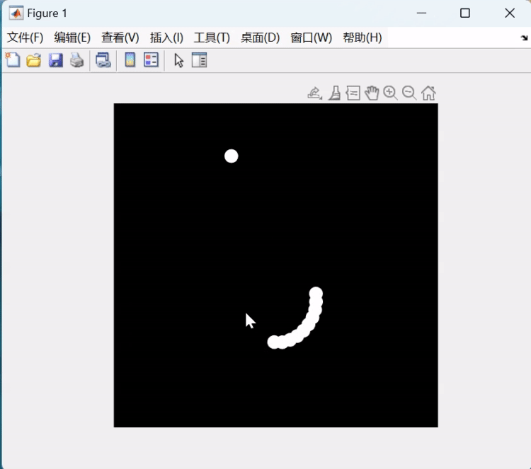This screenshot has width=531, height=469.
Task: Click the New Figure toolbar icon
Action: 13,60
